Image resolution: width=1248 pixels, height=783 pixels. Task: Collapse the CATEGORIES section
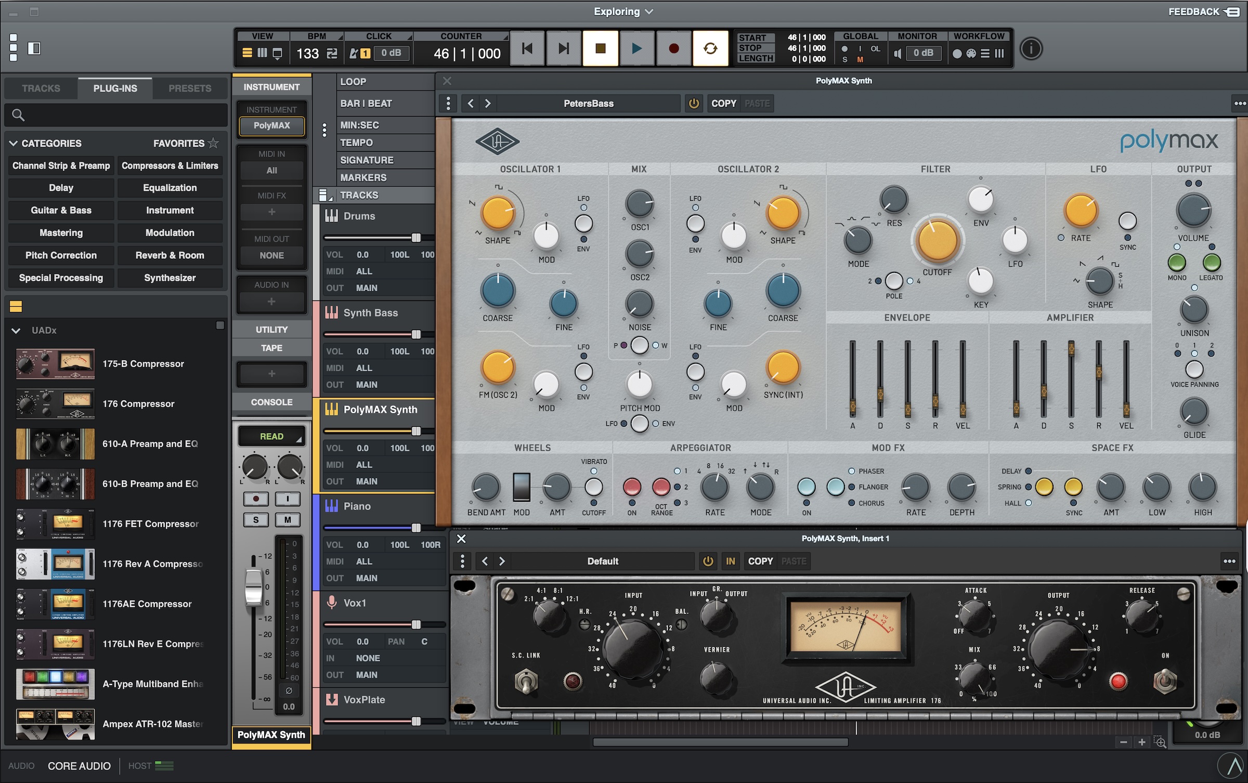coord(14,143)
